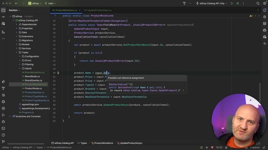Open the Run tool window icon in left strip
The width and height of the screenshot is (268, 150).
pos(3,115)
